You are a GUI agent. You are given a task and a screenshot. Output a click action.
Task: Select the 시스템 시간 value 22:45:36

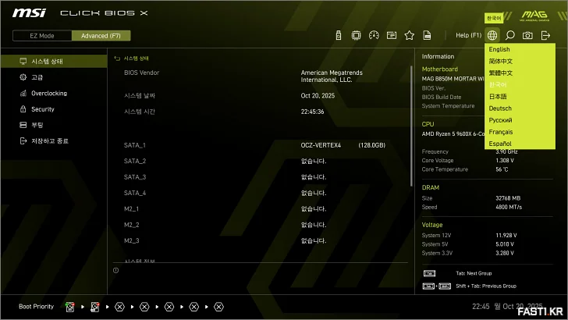pyautogui.click(x=312, y=112)
